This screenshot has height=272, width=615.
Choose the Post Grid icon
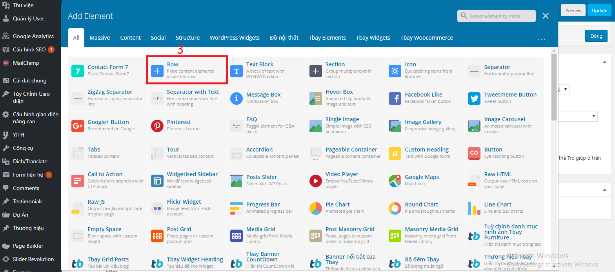[x=157, y=236]
